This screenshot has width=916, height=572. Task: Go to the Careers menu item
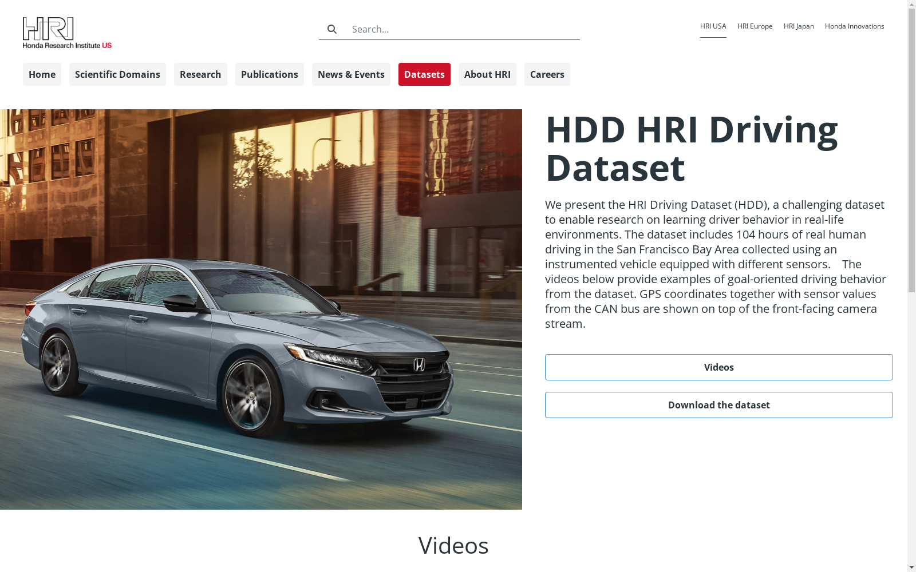547,74
